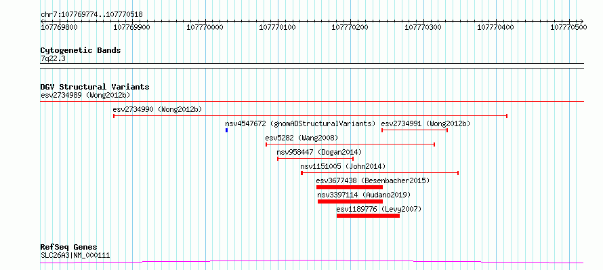This screenshot has width=603, height=270.
Task: Click the Cytogenetic Bands track heading
Action: point(81,50)
